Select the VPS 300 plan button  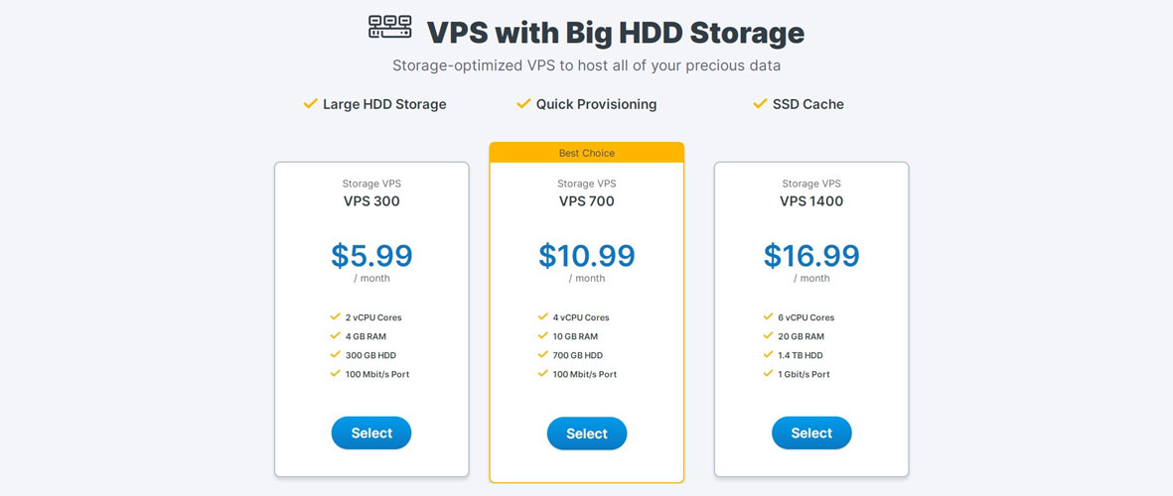[371, 434]
